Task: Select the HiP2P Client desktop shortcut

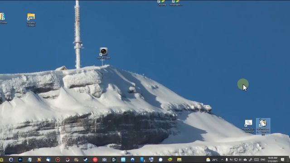Action: [104, 53]
